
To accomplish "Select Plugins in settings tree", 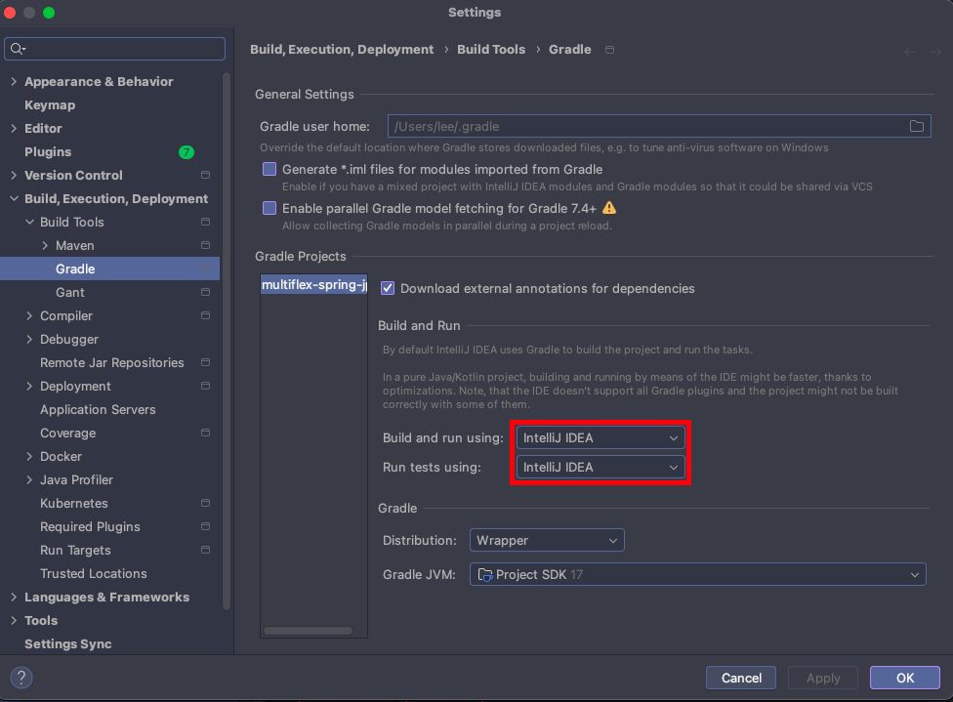I will pyautogui.click(x=48, y=152).
